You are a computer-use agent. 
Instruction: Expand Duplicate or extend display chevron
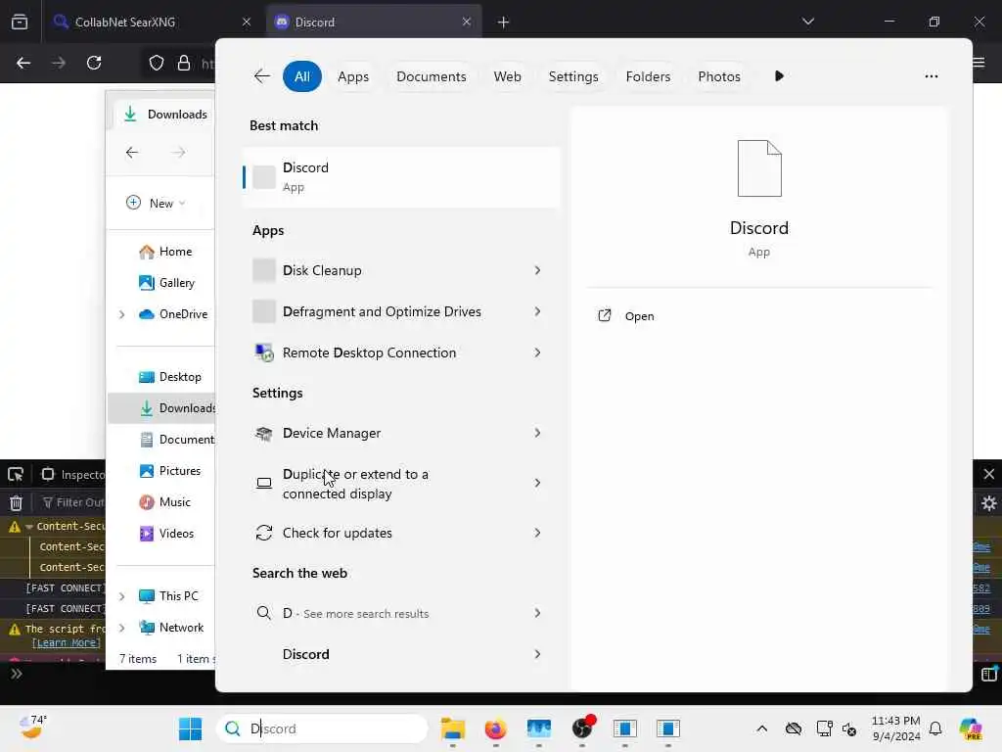tap(537, 483)
